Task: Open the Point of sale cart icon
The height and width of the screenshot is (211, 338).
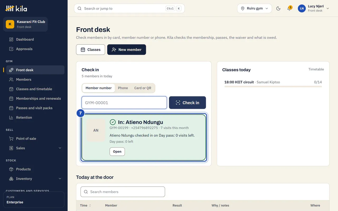Action: [x=11, y=138]
